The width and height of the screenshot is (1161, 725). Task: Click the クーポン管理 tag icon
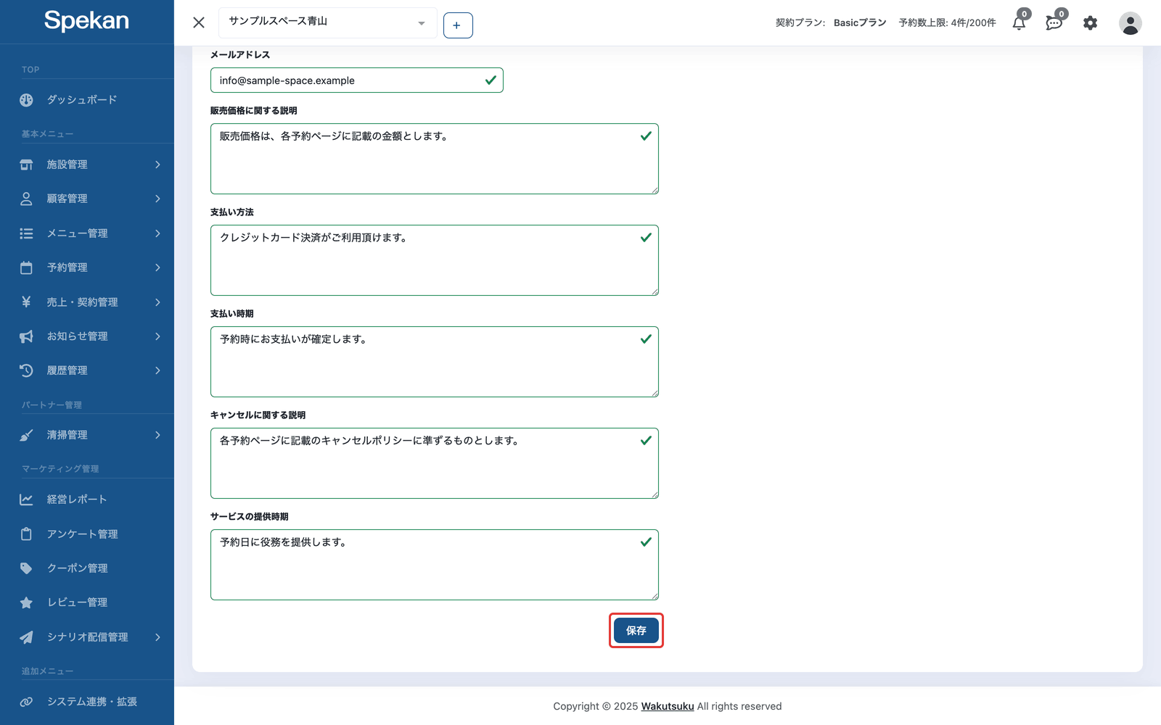click(26, 568)
